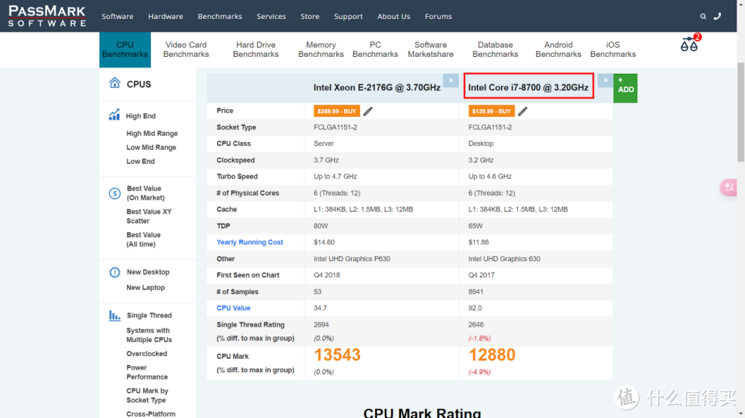The width and height of the screenshot is (745, 418).
Task: Open the Benchmarks menu in top navigation
Action: [x=219, y=16]
